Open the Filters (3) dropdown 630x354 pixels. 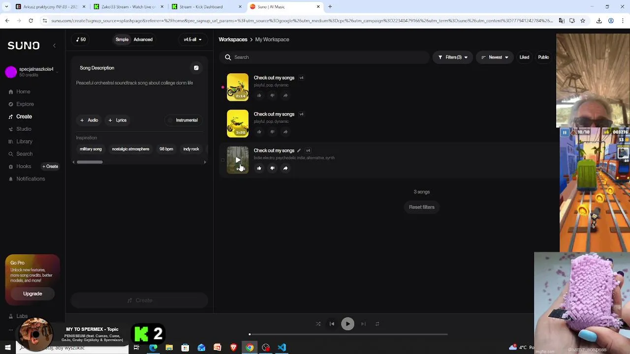click(453, 58)
